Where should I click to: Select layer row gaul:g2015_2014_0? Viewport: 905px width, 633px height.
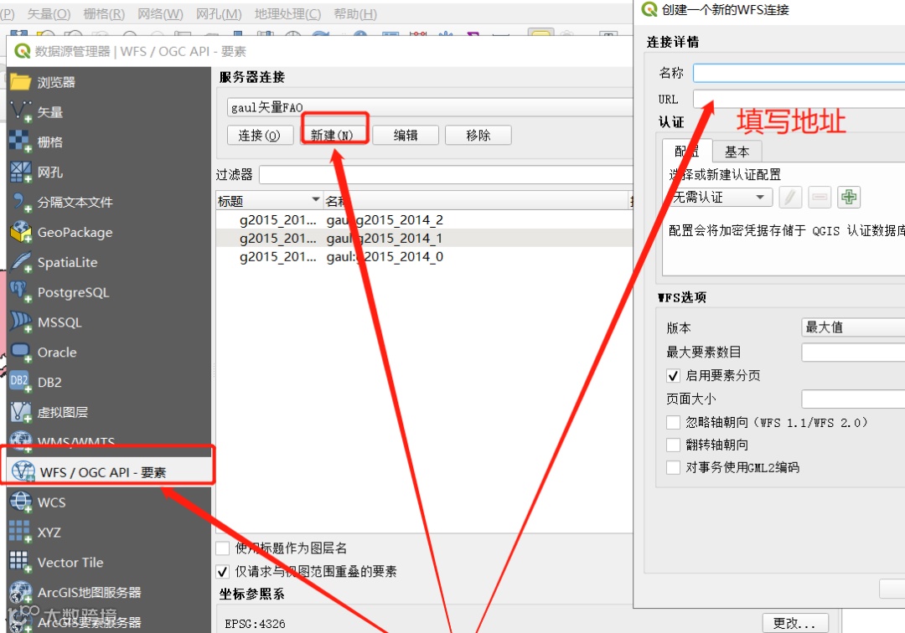424,256
